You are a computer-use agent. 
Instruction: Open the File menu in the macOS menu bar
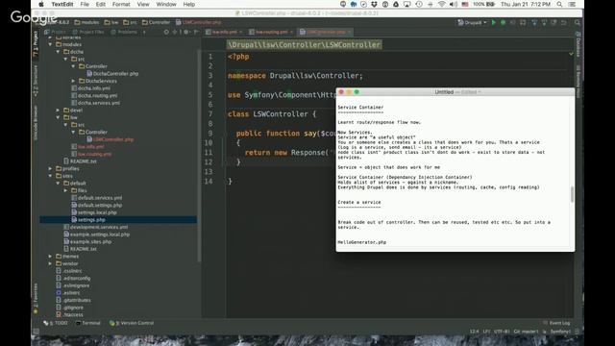coord(85,4)
